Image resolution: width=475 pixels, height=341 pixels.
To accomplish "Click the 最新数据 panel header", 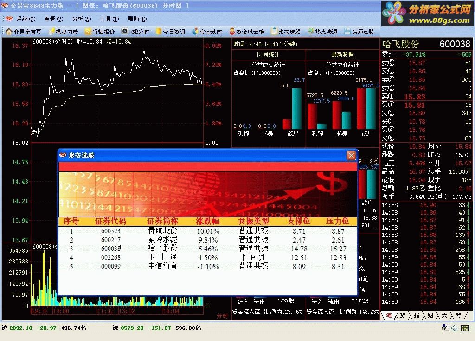I will pos(343,55).
